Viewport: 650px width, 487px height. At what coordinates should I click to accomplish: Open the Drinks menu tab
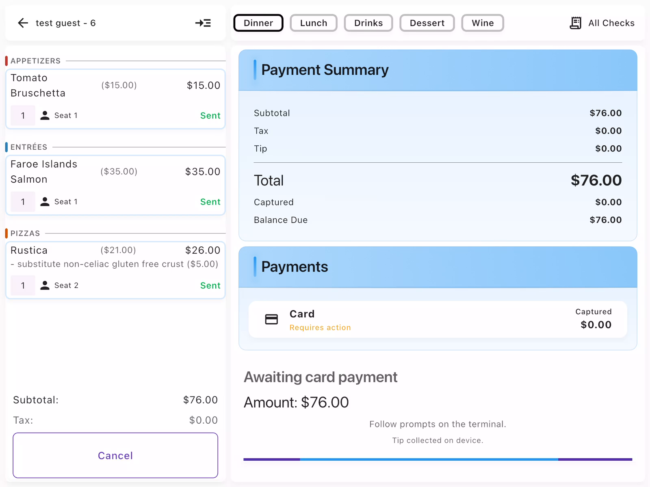[368, 23]
